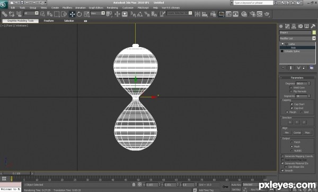The height and width of the screenshot is (192, 318).
Task: Collapse the Lathe modifier sub-objects
Action: tap(287, 44)
